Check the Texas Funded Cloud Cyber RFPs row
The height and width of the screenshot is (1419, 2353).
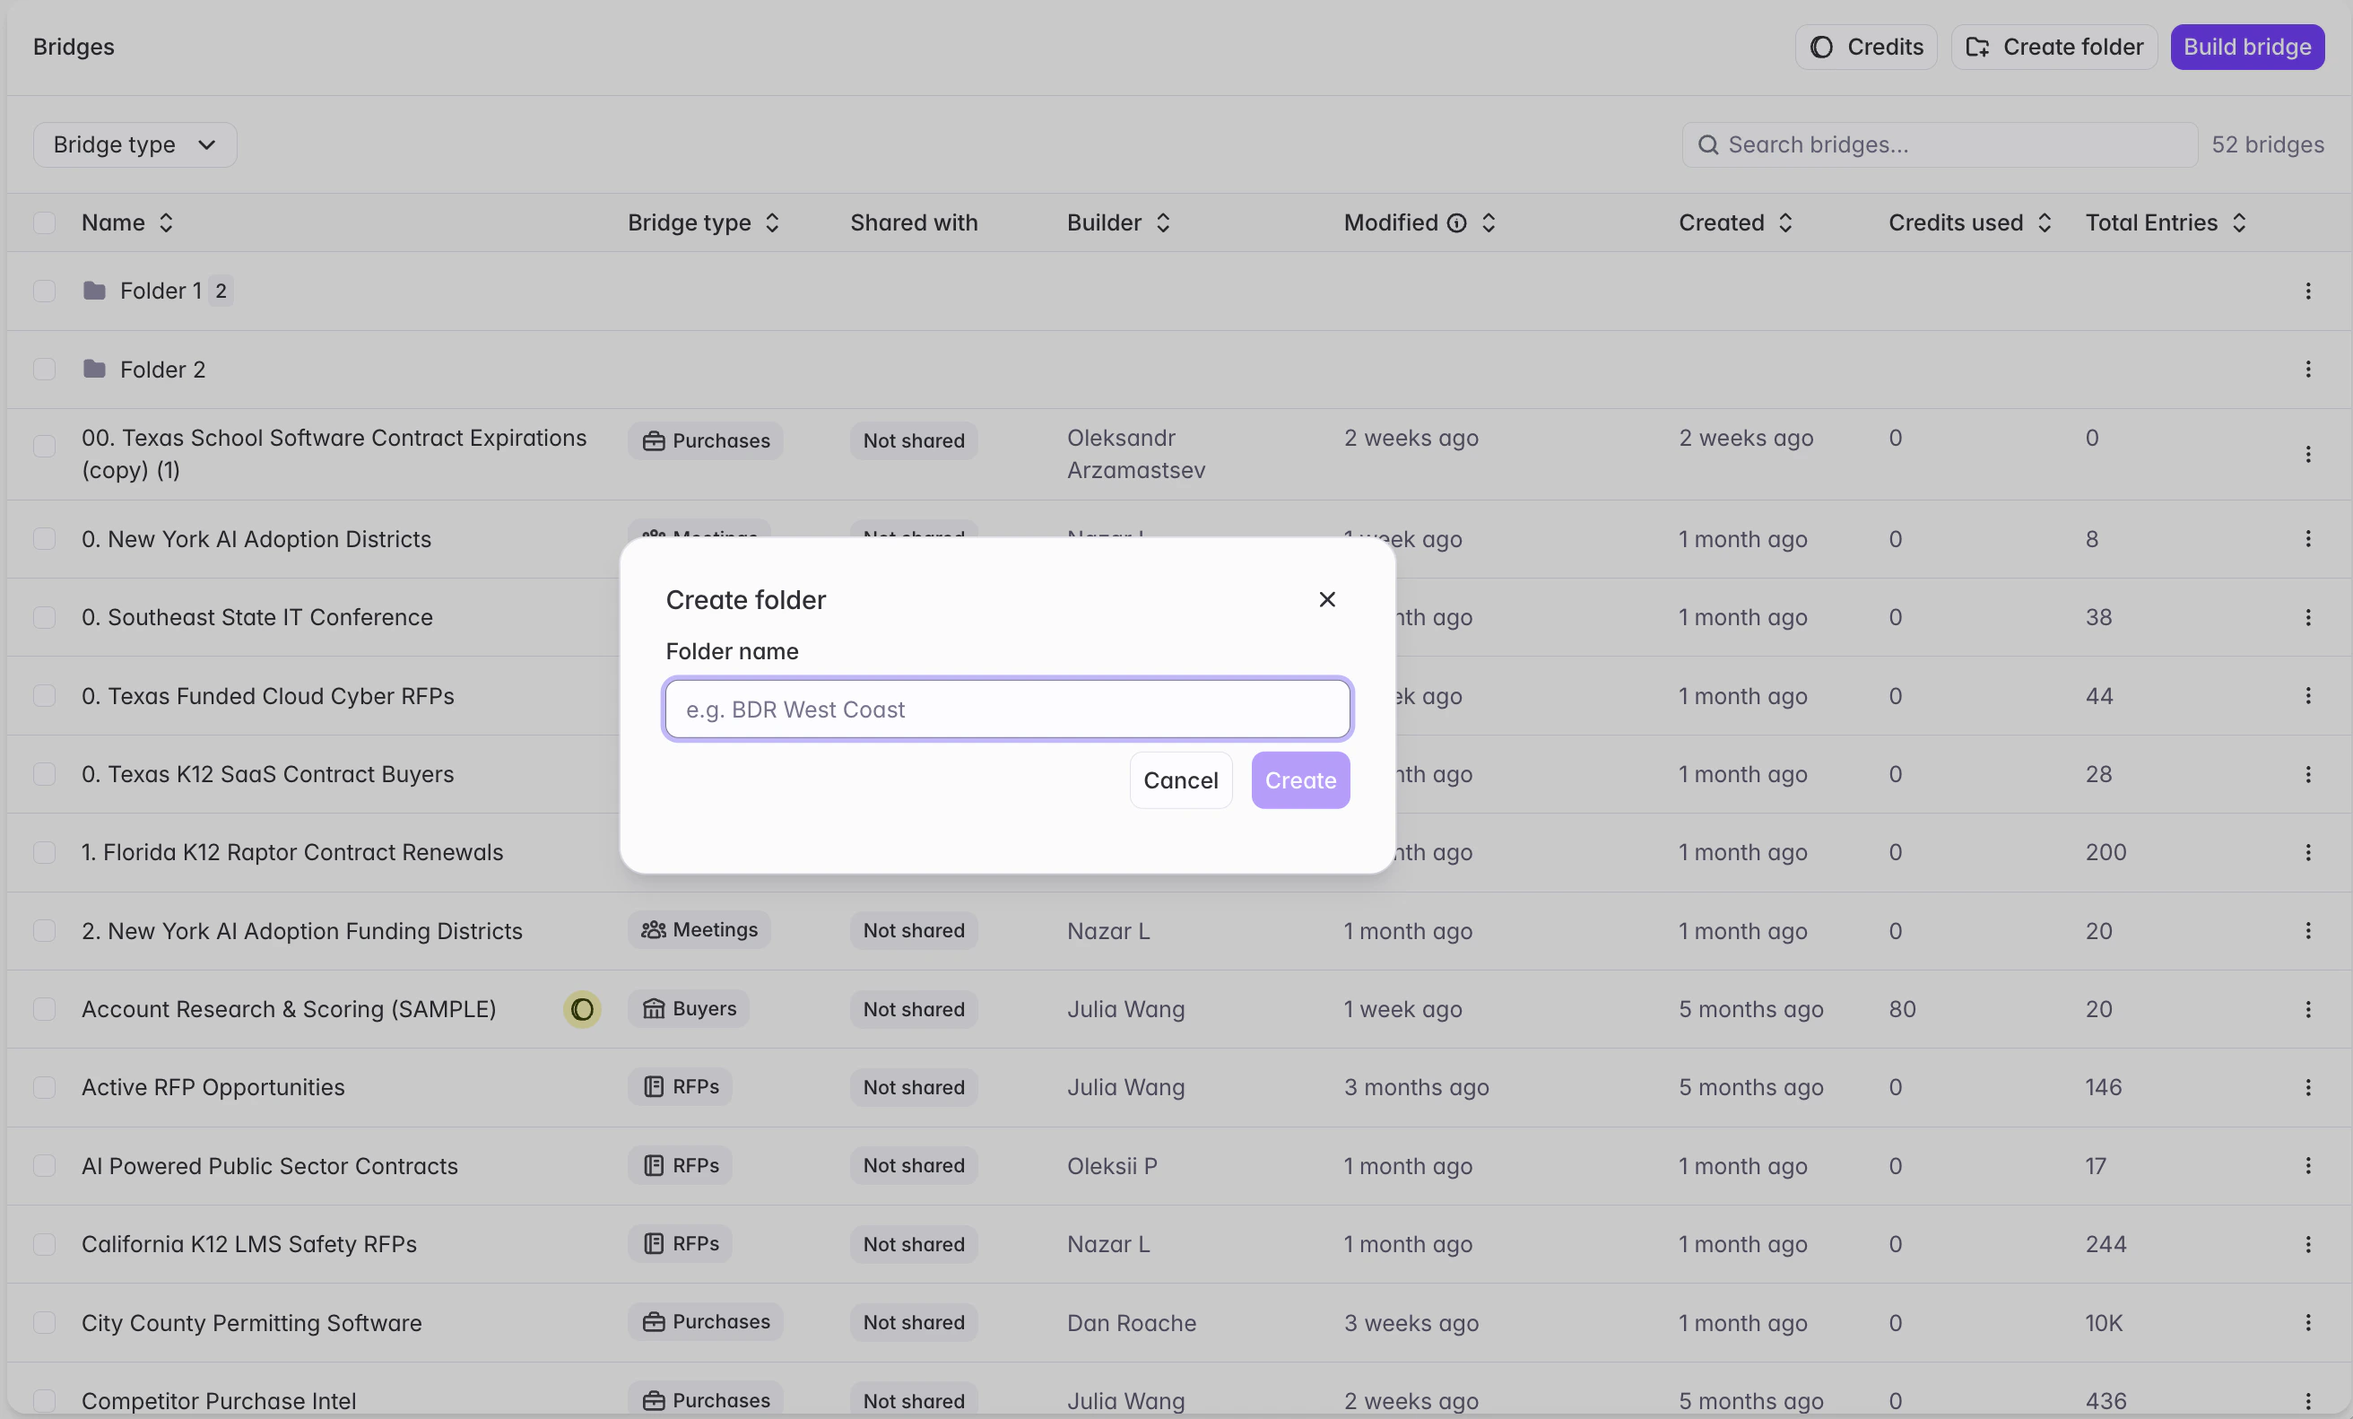(x=44, y=695)
